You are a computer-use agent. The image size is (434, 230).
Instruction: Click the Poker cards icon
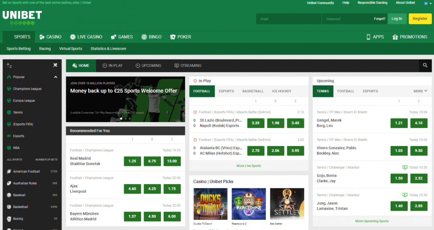[x=173, y=37]
